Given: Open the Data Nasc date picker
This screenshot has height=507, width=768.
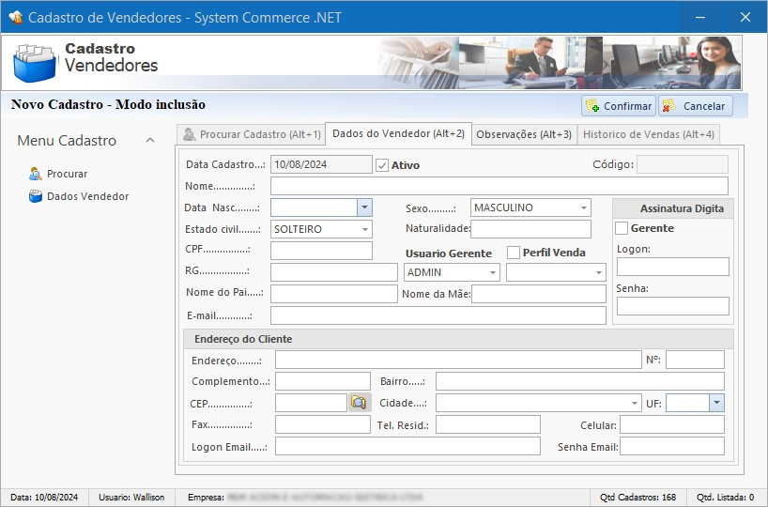Looking at the screenshot, I should [364, 207].
